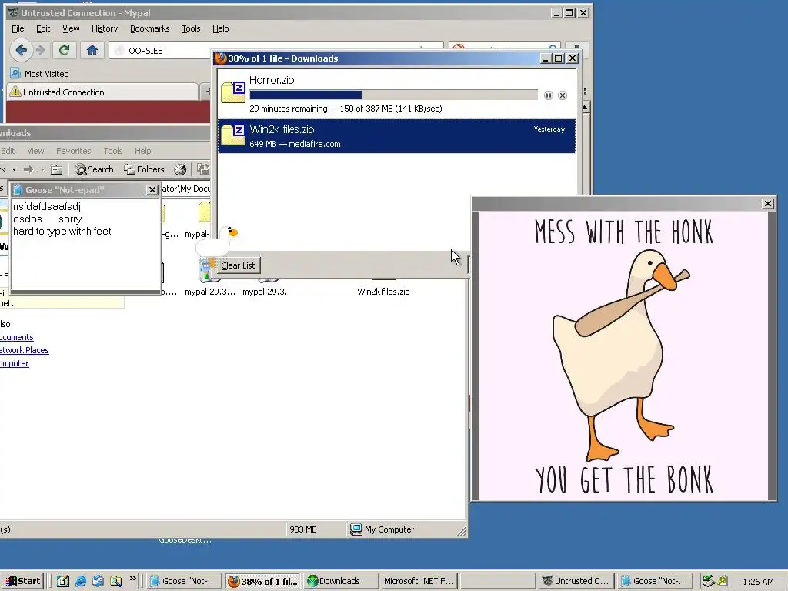Go back using Mypal's back arrow
This screenshot has width=788, height=591.
pyautogui.click(x=21, y=50)
